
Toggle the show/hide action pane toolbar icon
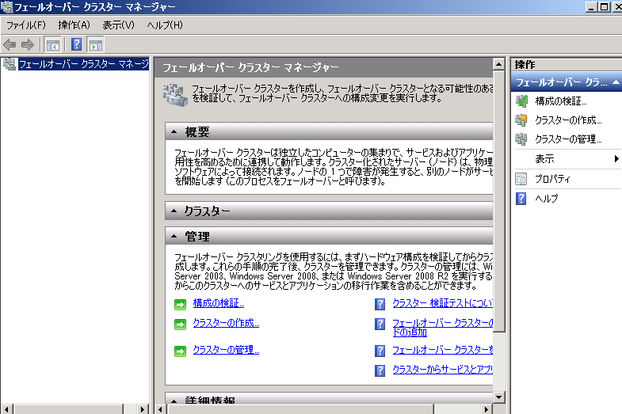(x=95, y=44)
